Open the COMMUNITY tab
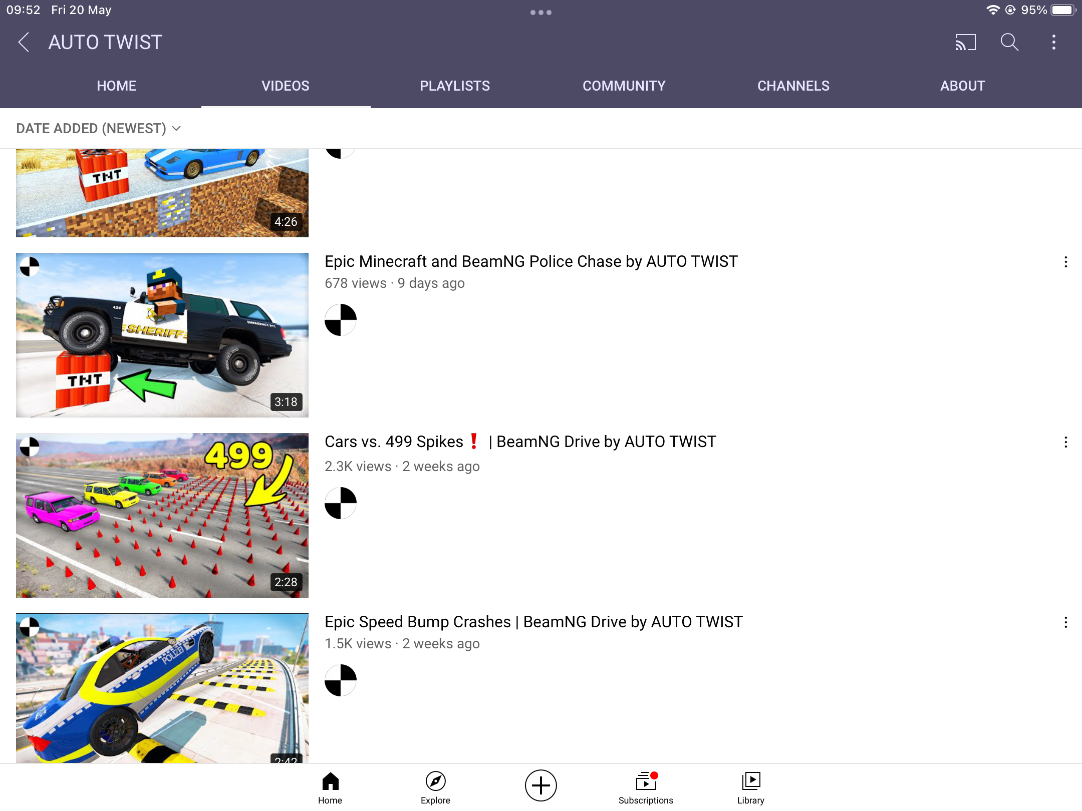The image size is (1082, 811). point(624,86)
